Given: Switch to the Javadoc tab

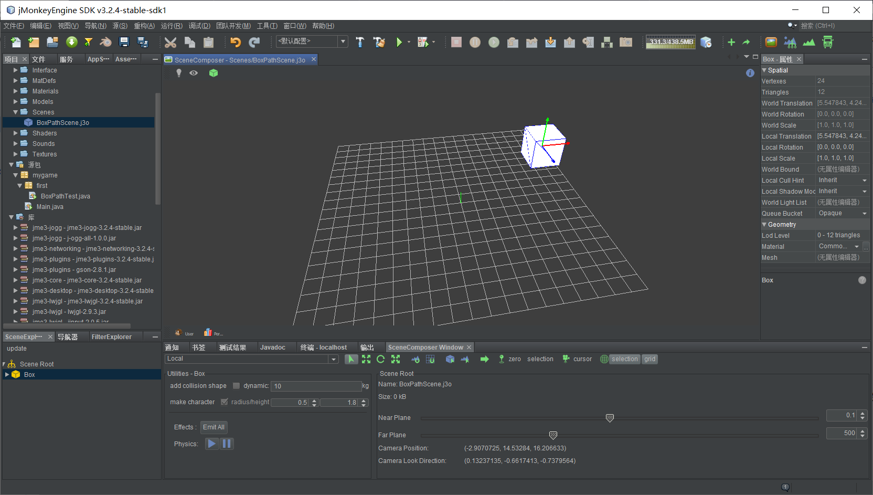Looking at the screenshot, I should coord(273,347).
